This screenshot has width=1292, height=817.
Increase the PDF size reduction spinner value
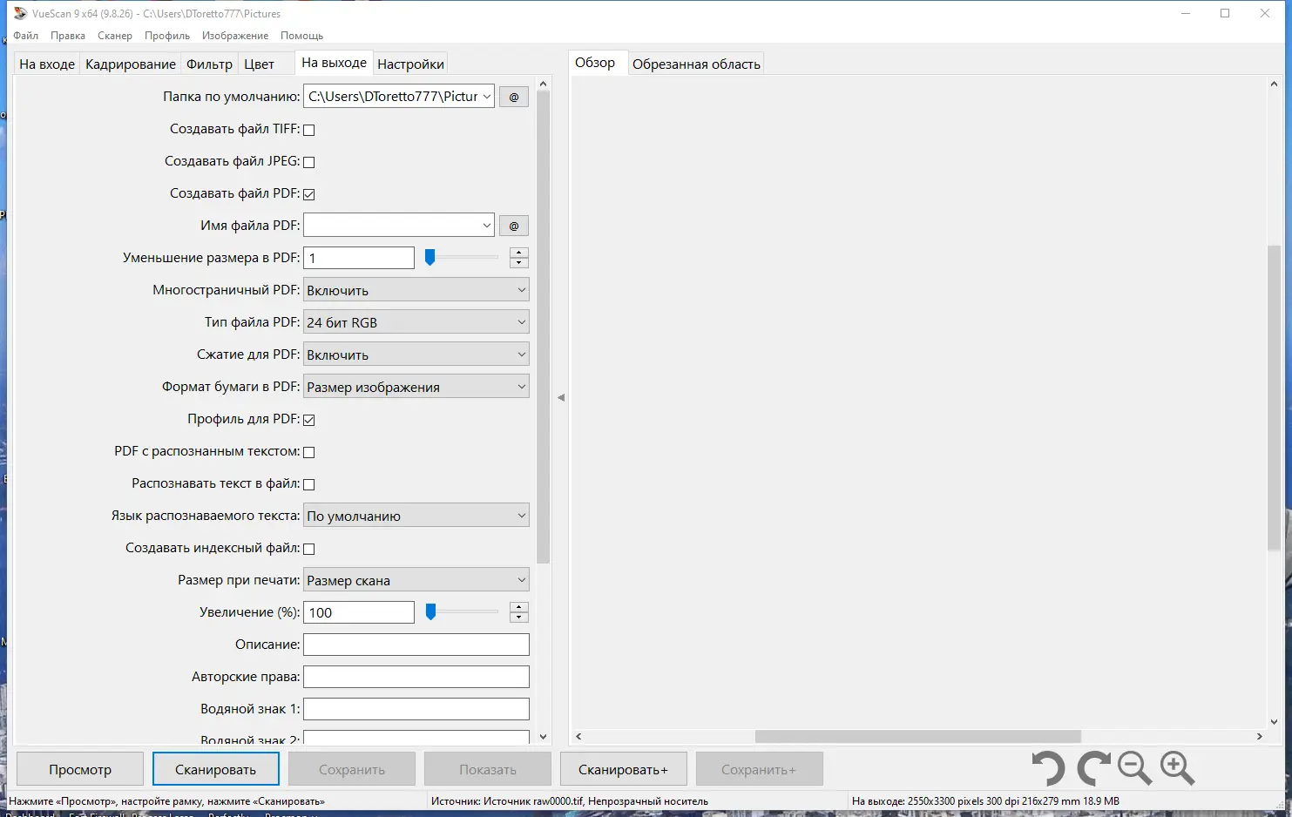coord(519,253)
